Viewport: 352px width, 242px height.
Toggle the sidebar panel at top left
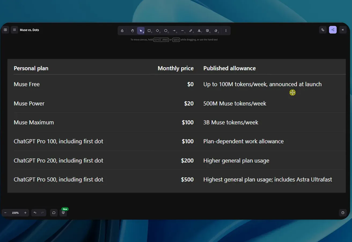(5, 30)
